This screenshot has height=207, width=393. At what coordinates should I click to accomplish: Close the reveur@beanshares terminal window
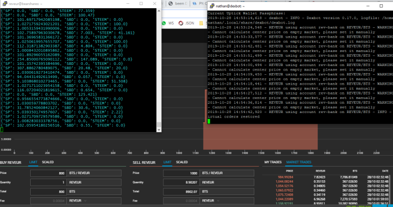click(x=155, y=3)
